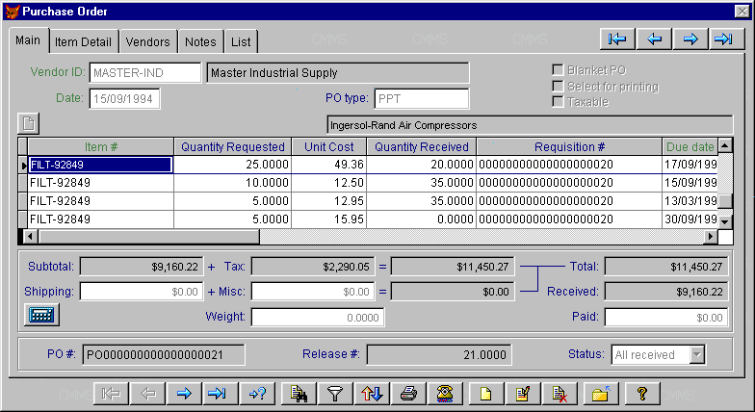Click the edit record icon with pencil
The width and height of the screenshot is (755, 412).
(x=523, y=393)
